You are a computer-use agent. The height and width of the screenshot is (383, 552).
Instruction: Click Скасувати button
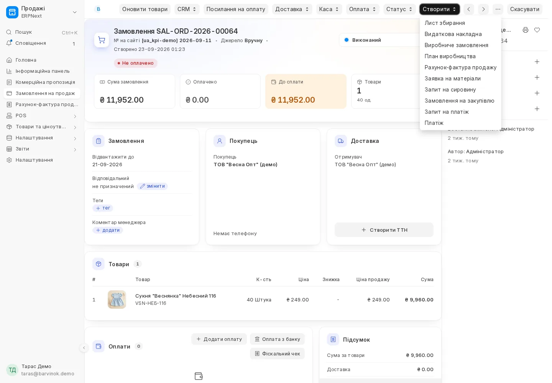pyautogui.click(x=525, y=9)
